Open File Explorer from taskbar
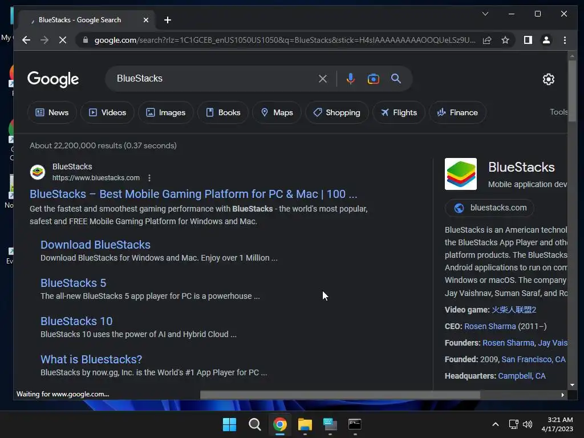Image resolution: width=584 pixels, height=438 pixels. (x=305, y=424)
